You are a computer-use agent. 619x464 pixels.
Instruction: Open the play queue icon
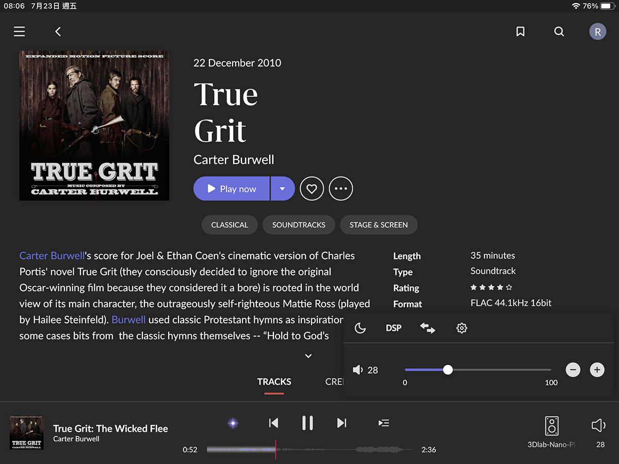pos(384,423)
